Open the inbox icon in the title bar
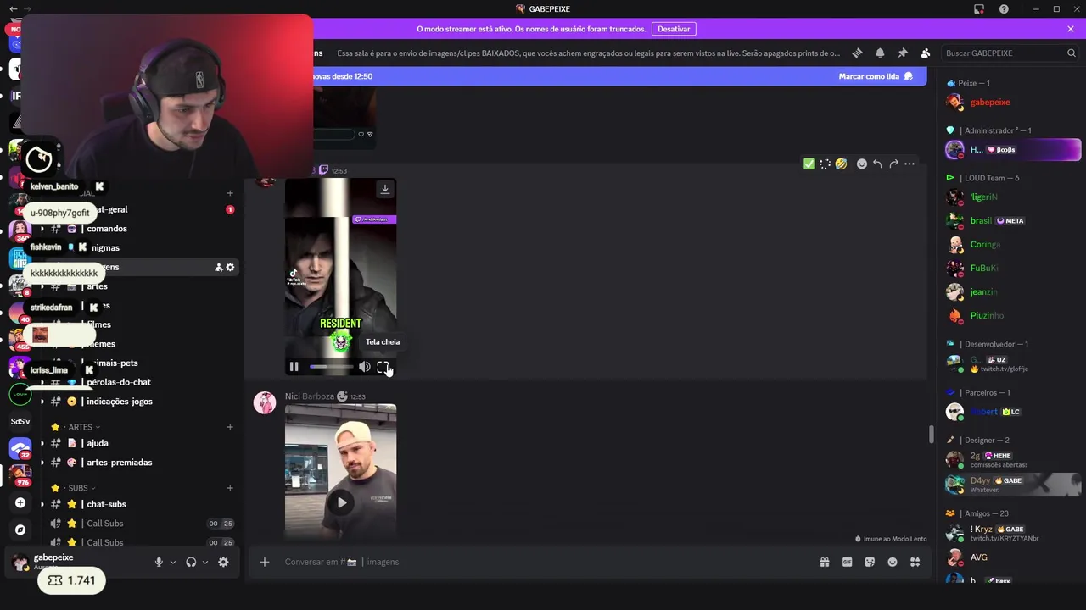The height and width of the screenshot is (610, 1086). pos(979,9)
